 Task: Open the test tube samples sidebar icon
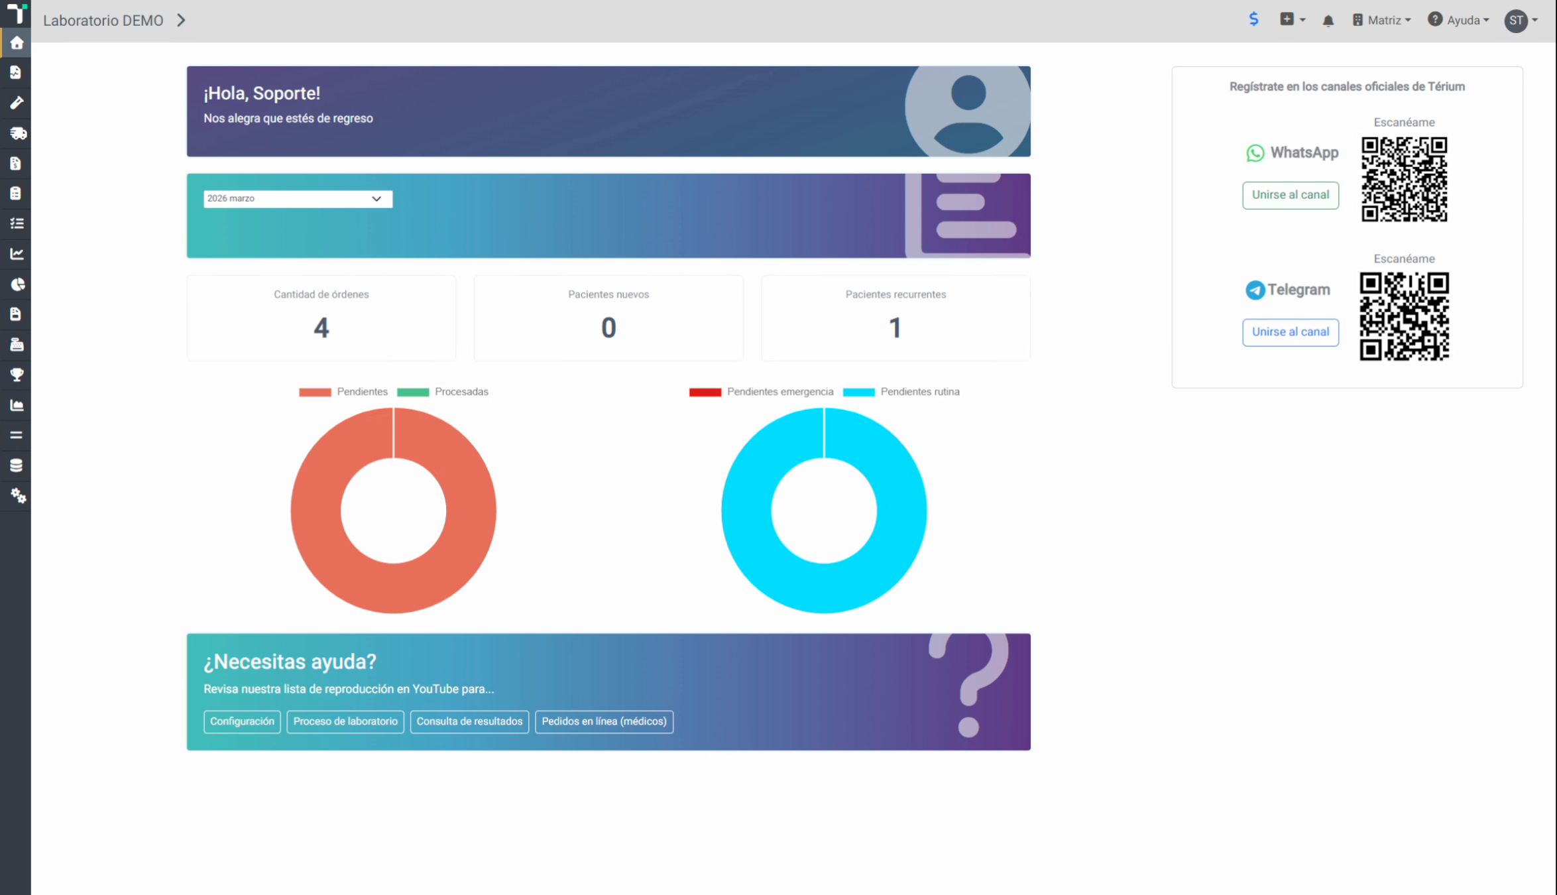(16, 103)
